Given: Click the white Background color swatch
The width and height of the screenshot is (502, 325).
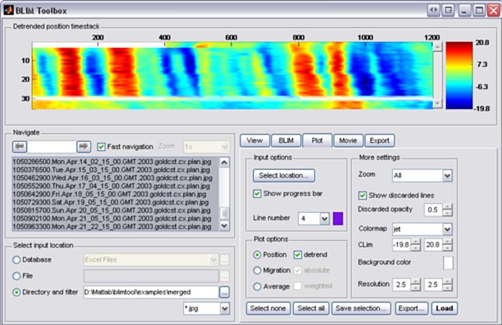Looking at the screenshot, I should (x=448, y=263).
